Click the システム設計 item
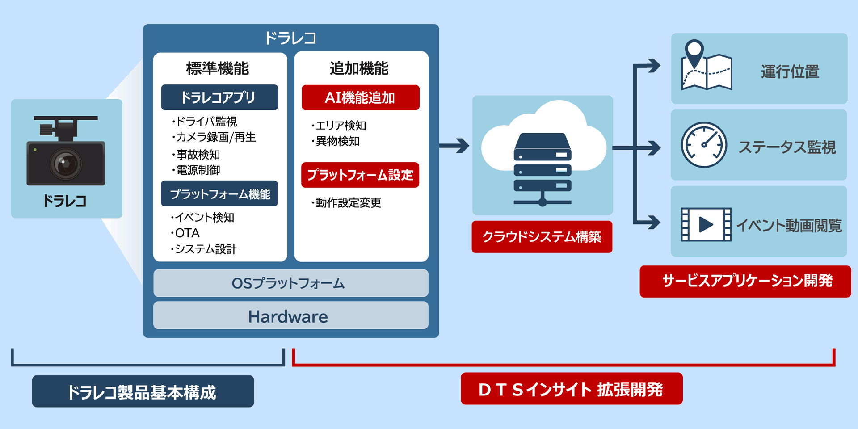Image resolution: width=858 pixels, height=429 pixels. (x=204, y=249)
